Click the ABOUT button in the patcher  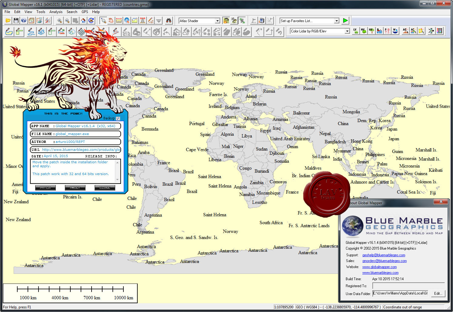coord(75,188)
